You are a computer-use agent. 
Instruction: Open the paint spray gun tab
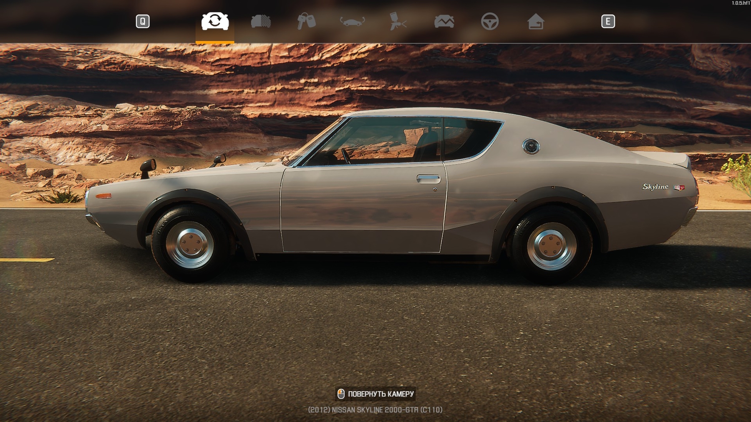[x=398, y=21]
